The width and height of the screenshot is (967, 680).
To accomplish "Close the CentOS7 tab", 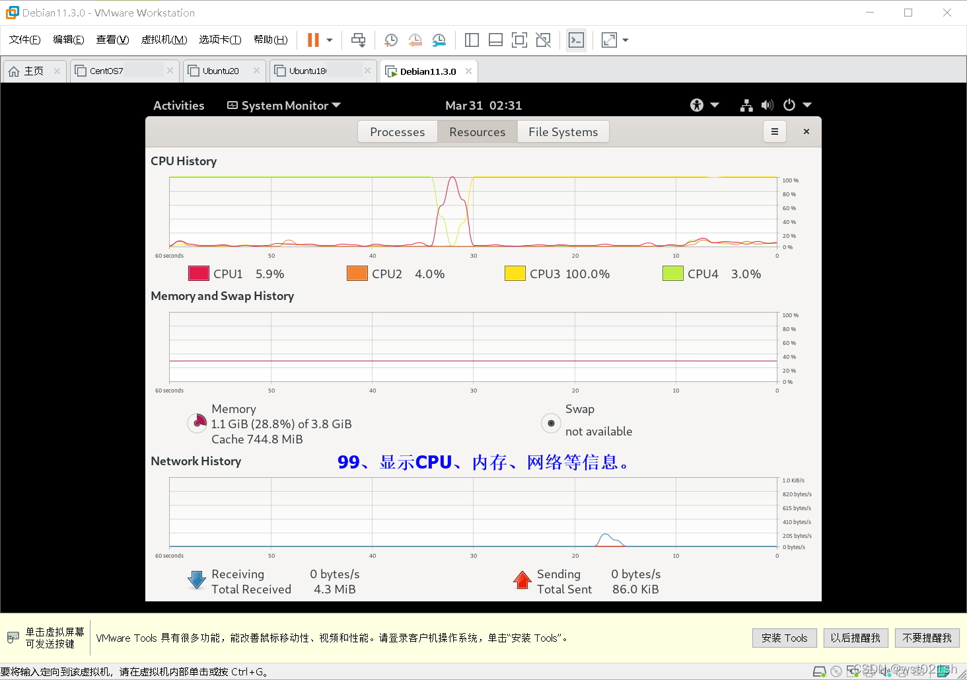I will [x=170, y=71].
